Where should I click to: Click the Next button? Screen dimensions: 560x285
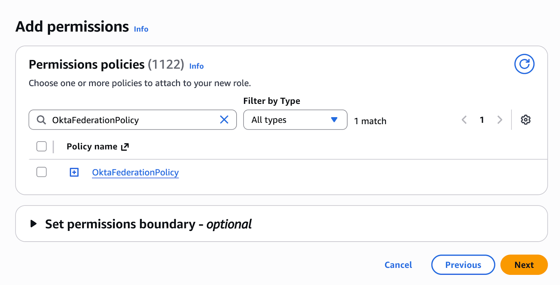524,265
